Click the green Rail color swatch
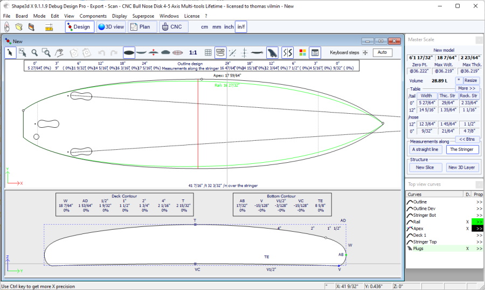The image size is (485, 290). click(x=477, y=222)
